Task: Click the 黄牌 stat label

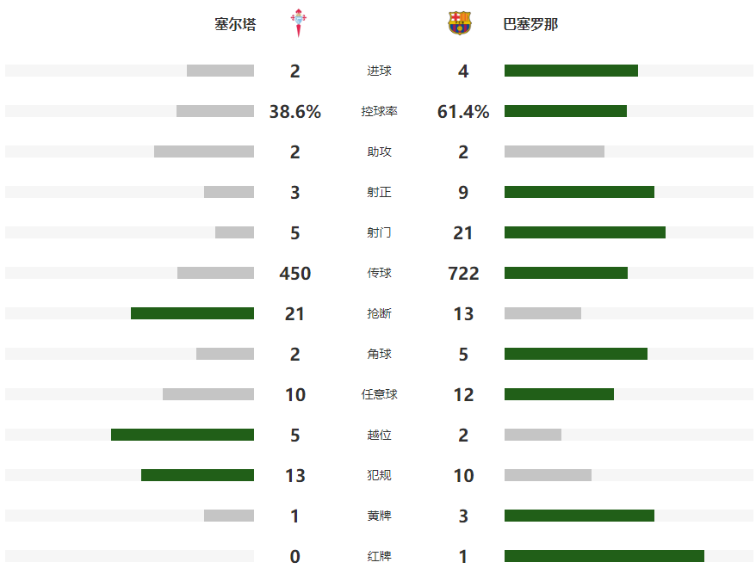Action: pos(379,516)
